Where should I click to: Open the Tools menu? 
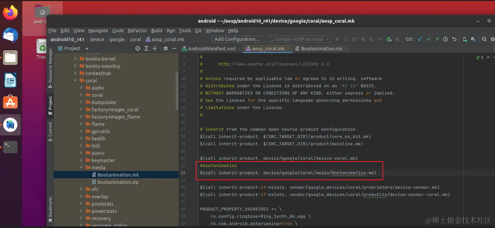[185, 31]
